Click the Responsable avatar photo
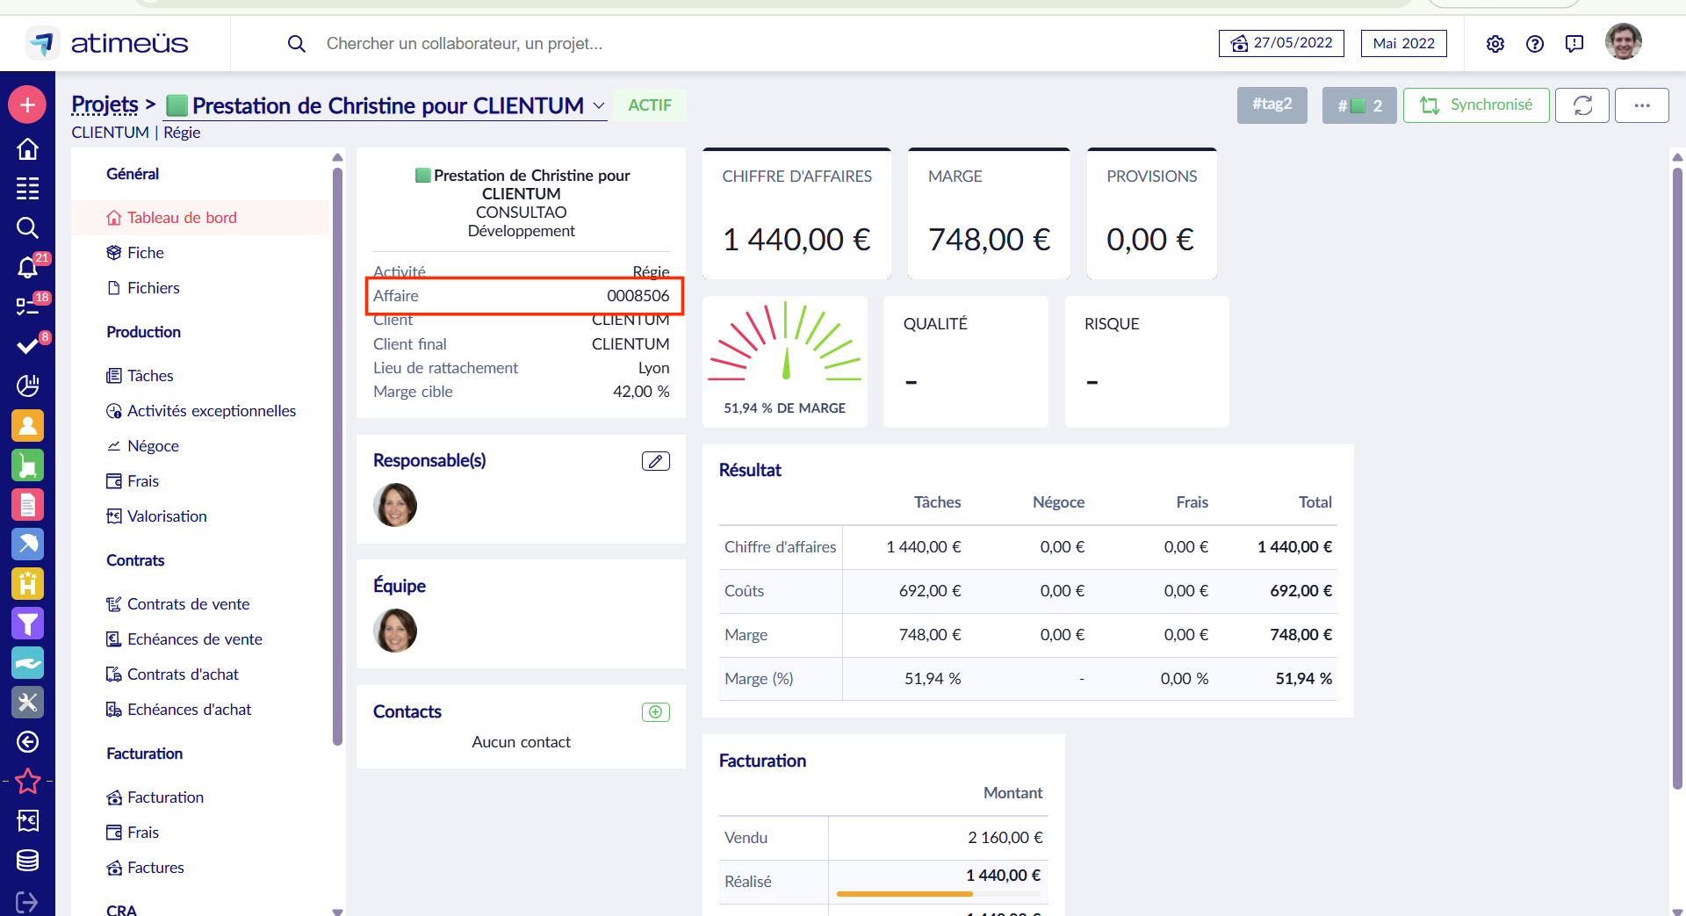Screen dimensions: 1686x916 point(395,505)
